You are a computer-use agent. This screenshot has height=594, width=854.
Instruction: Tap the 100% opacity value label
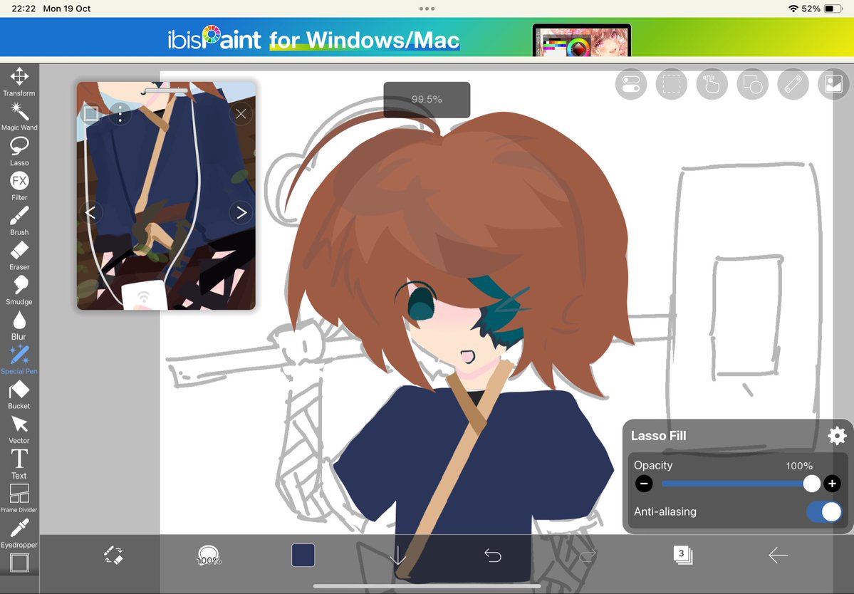point(799,466)
